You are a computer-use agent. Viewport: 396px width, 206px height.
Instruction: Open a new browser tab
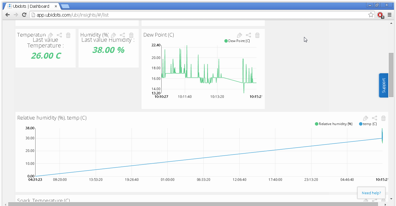point(65,6)
